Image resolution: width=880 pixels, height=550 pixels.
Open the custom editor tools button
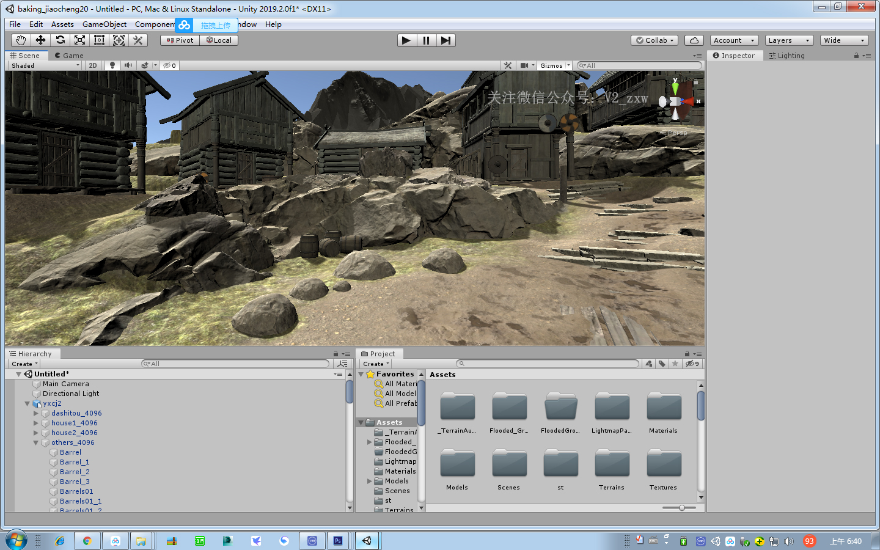pyautogui.click(x=138, y=40)
